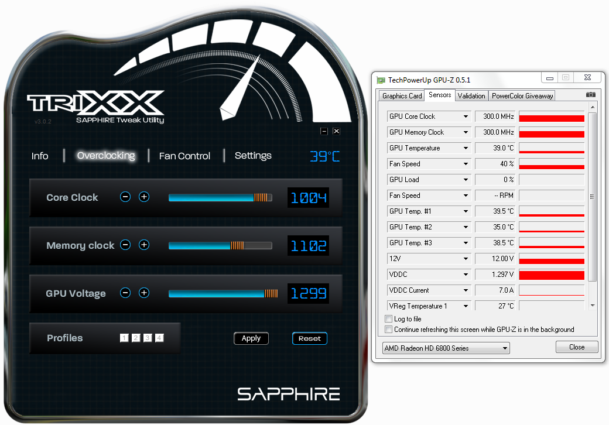This screenshot has height=425, width=609.
Task: Minimize the TRIXX window
Action: pyautogui.click(x=324, y=131)
